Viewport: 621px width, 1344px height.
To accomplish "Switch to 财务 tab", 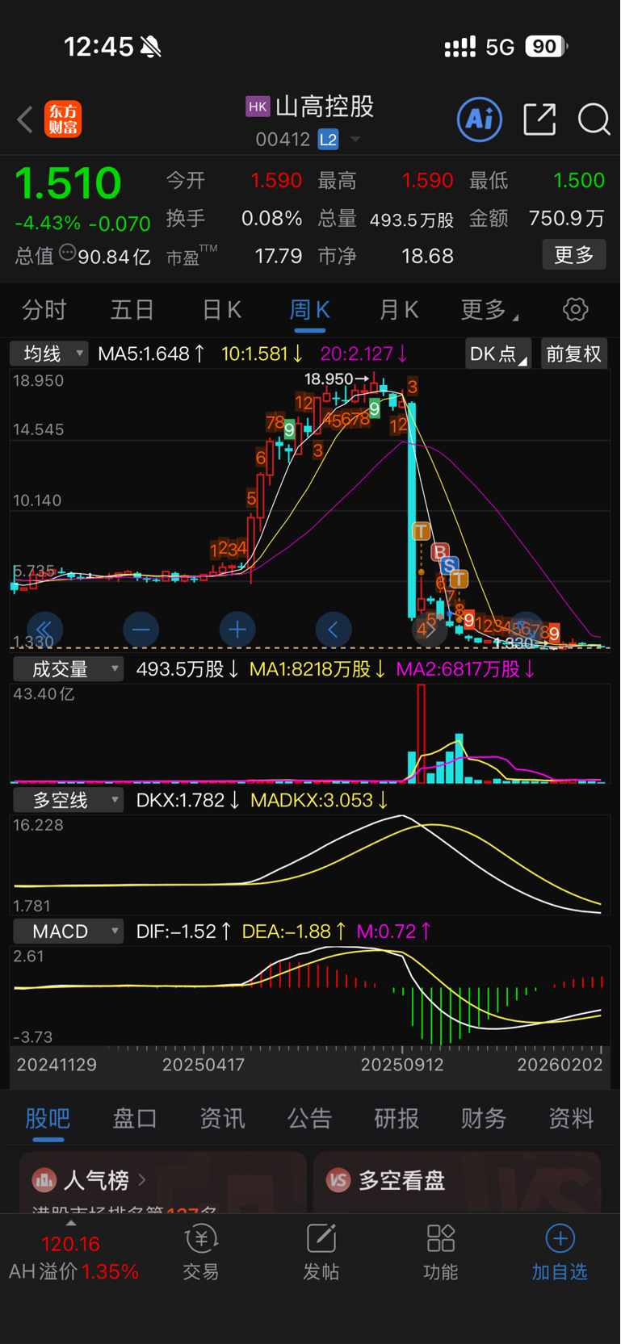I will [484, 1118].
